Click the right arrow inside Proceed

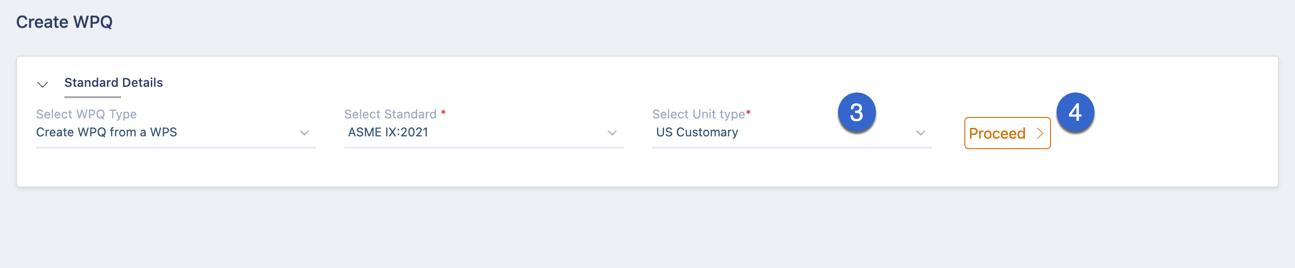pos(1040,134)
